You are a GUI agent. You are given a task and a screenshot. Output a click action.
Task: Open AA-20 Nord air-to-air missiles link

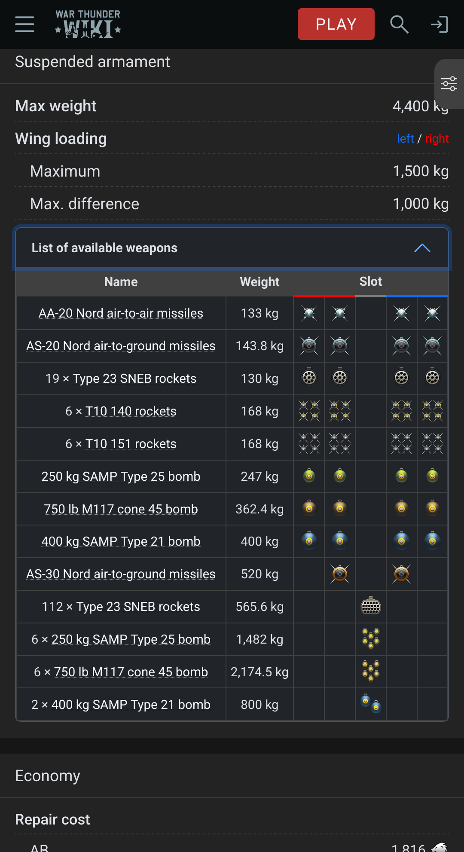(x=121, y=313)
